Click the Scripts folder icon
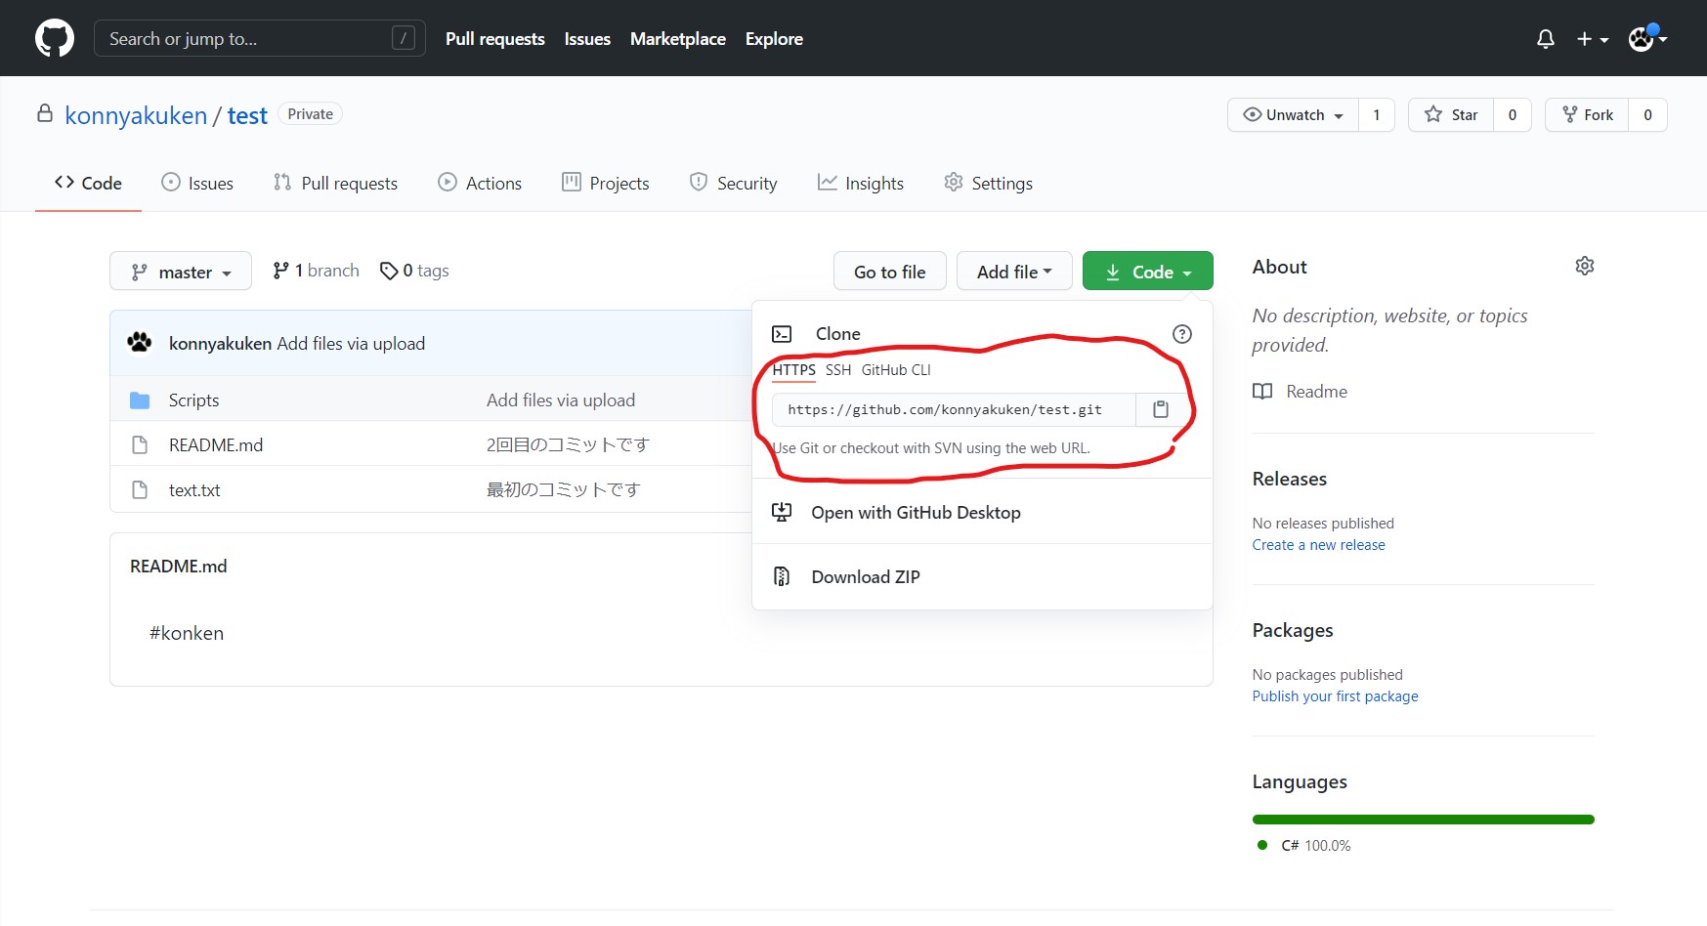 click(x=140, y=400)
